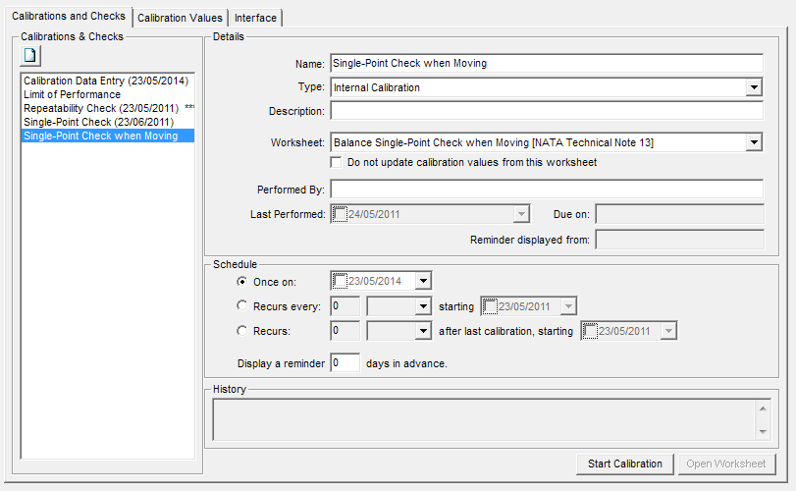Click the Name text field
Image resolution: width=796 pixels, height=491 pixels.
[x=546, y=64]
